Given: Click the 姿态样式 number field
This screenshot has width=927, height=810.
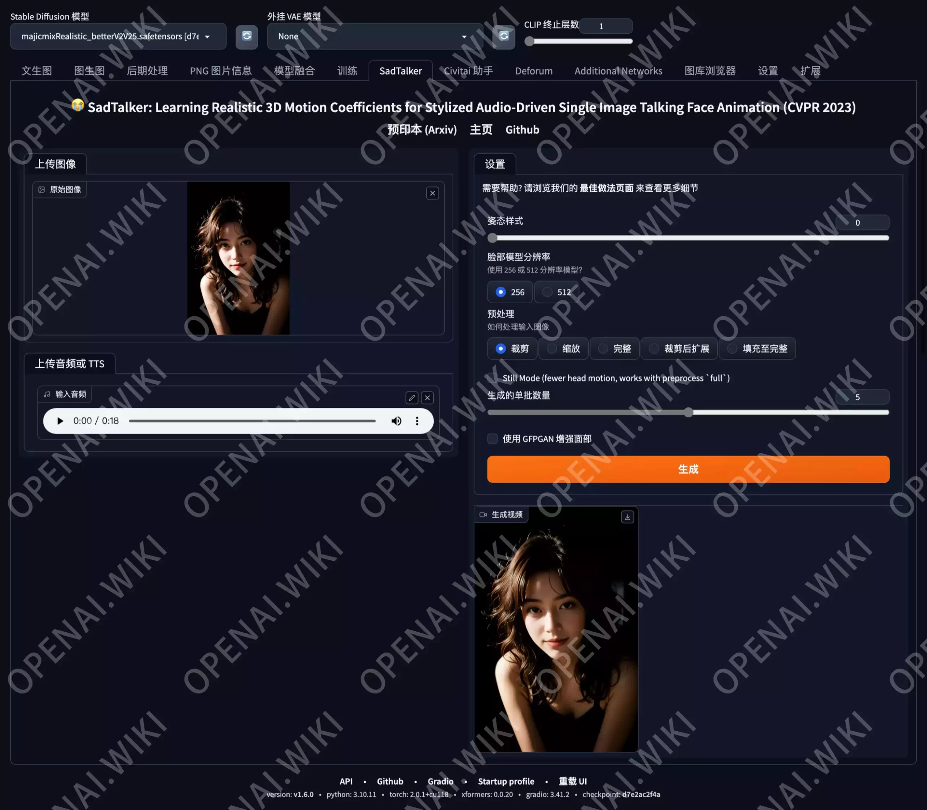Looking at the screenshot, I should 862,222.
